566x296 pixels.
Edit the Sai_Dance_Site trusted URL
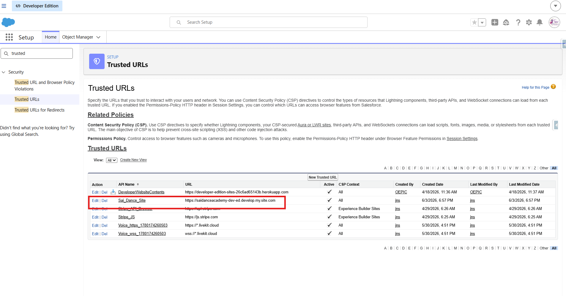(x=95, y=200)
